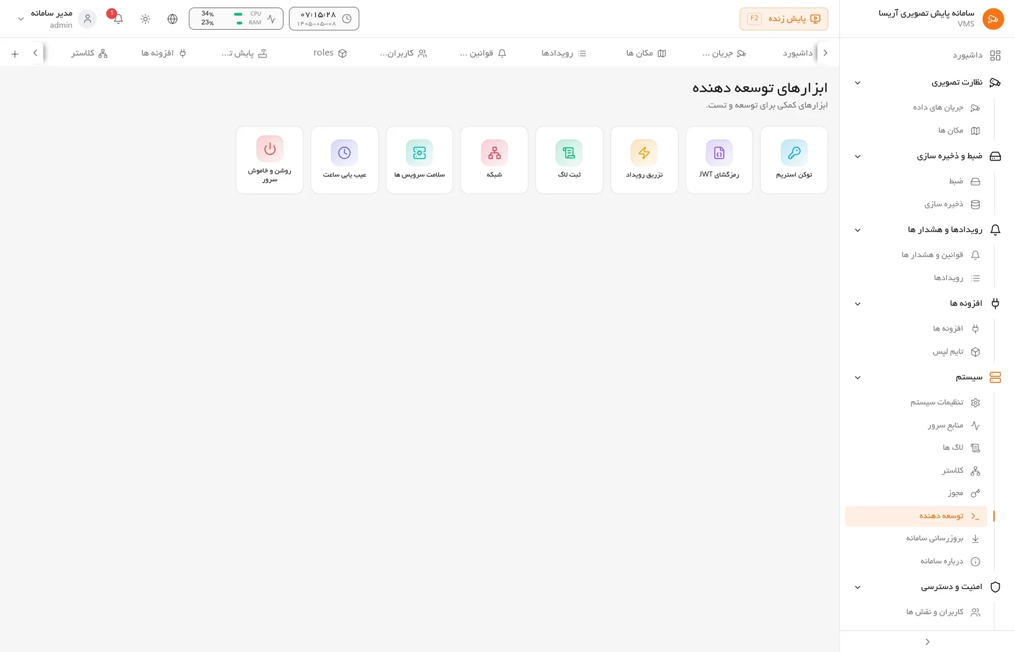This screenshot has width=1015, height=652.
Task: Click the پایش زنده live monitoring button
Action: [x=784, y=19]
